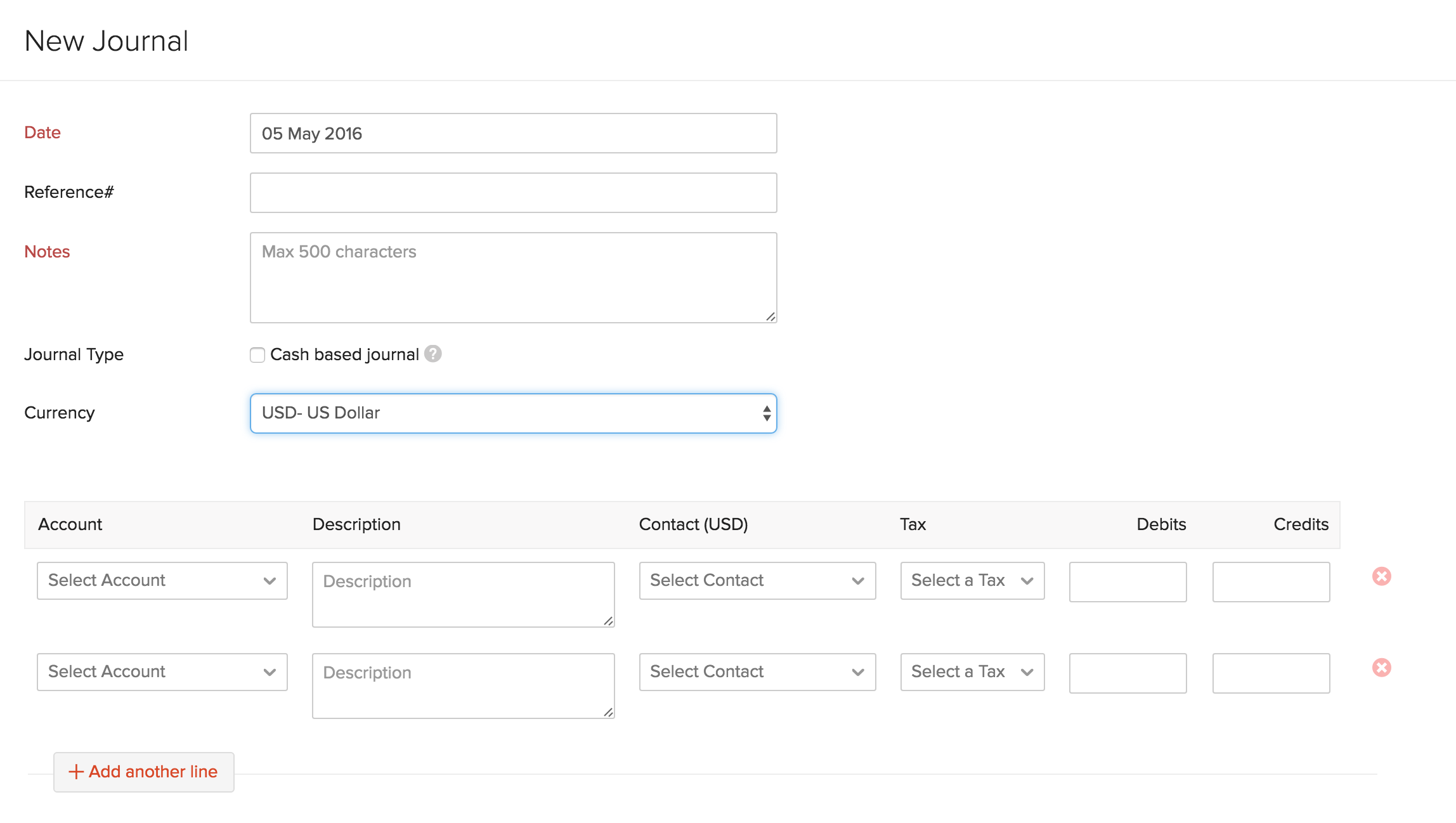Open the first row Select a Tax dropdown
Viewport: 1456px width, 823px height.
tap(972, 581)
